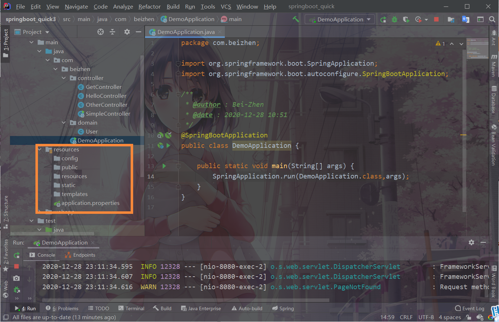Run DemoApplication with coverage
499x322 pixels.
point(406,19)
